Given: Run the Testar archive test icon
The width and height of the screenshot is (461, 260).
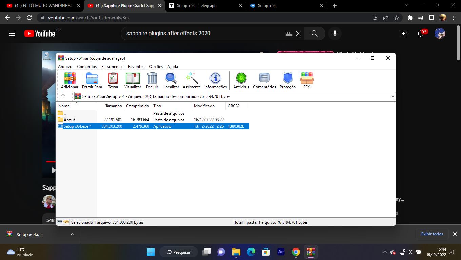Looking at the screenshot, I should click(x=113, y=81).
